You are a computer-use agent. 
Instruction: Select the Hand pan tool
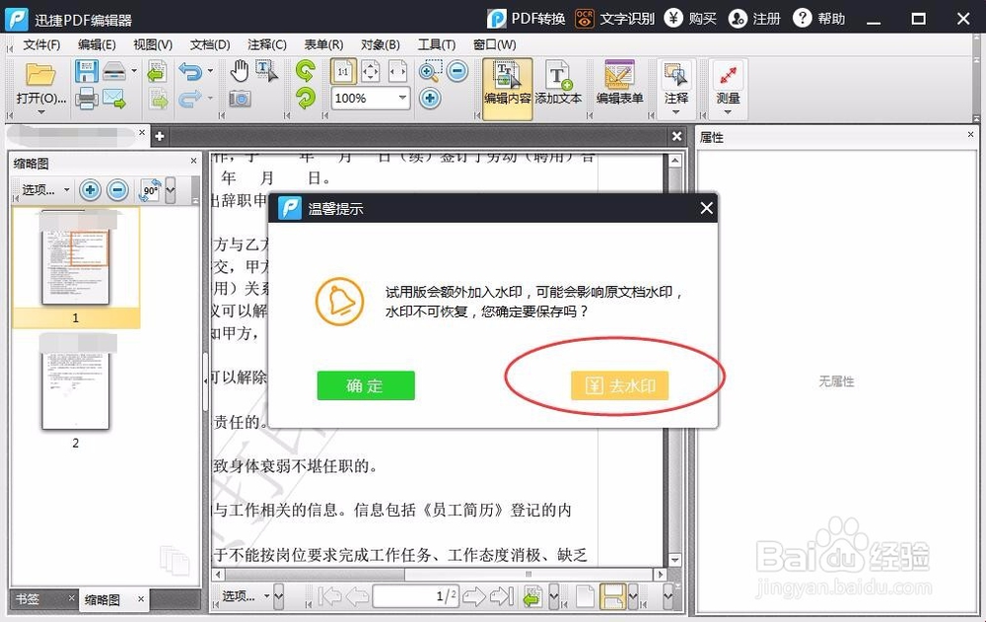point(239,71)
